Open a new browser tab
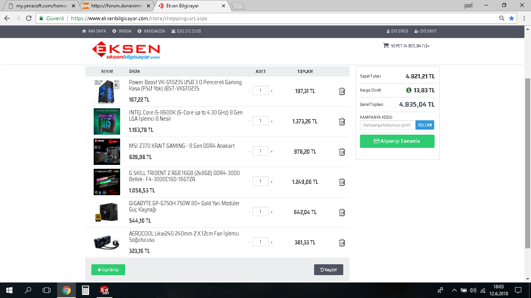Viewport: 531px width, 298px height. coord(238,6)
